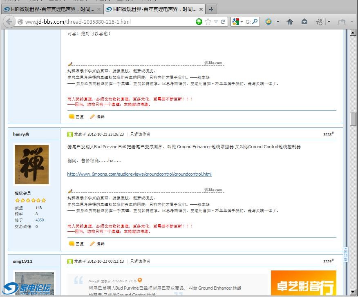Screen dimensions: 358x297
Task: Open a new browser tab with plus button
Action: (x=211, y=9)
